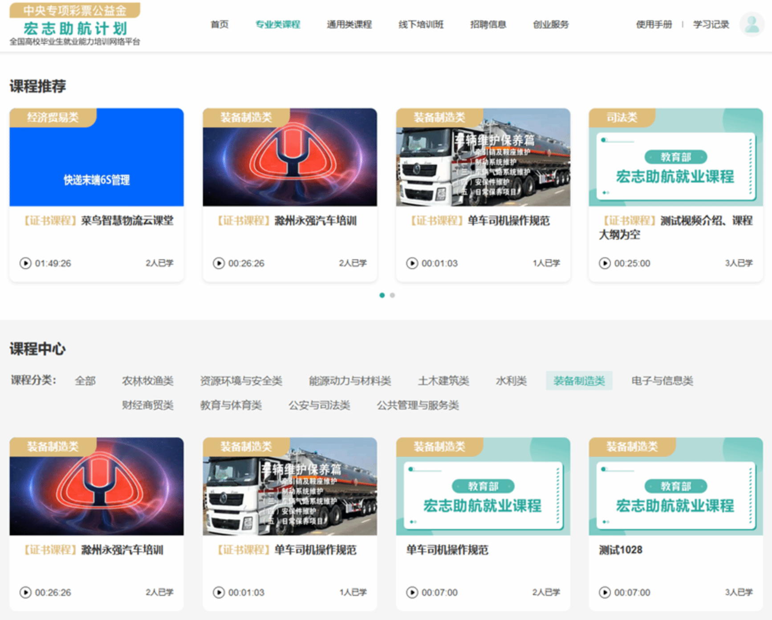Click the 创业服务 navigation item
Screen dimensions: 772x620
(x=551, y=24)
